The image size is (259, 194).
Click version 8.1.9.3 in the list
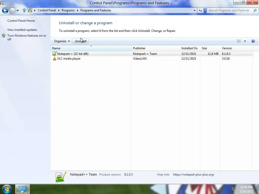click(226, 54)
